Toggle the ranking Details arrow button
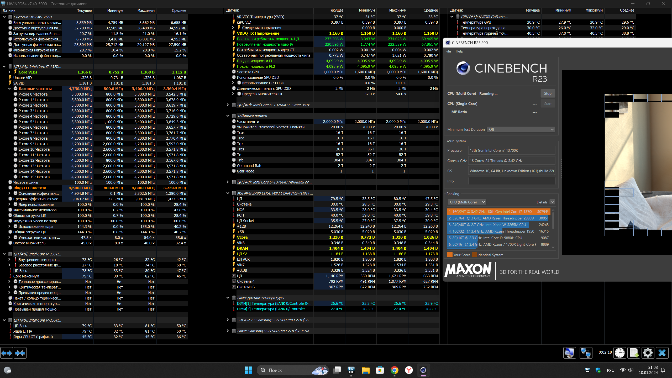 [x=553, y=202]
